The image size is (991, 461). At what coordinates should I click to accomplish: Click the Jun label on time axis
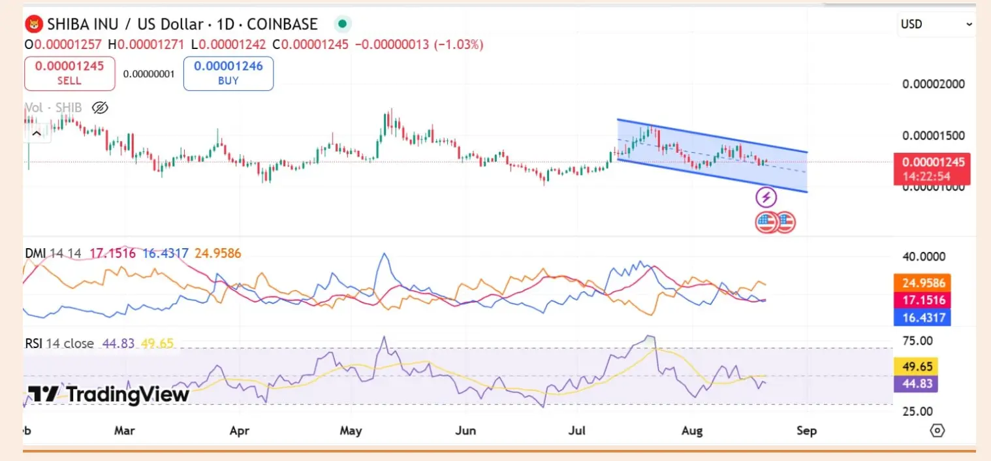(465, 431)
